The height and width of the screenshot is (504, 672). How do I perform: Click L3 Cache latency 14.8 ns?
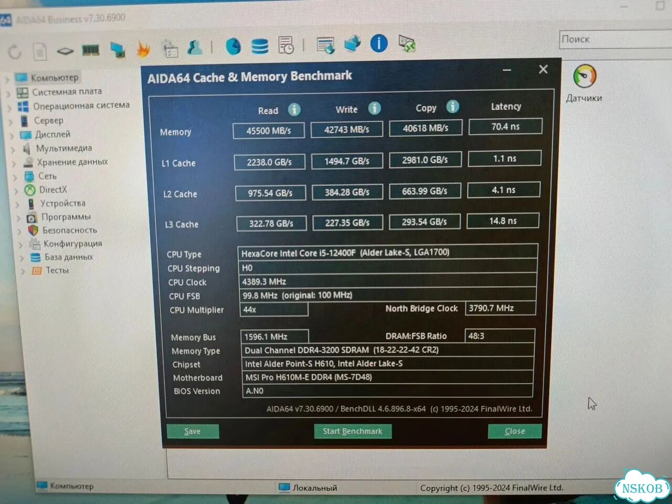click(x=503, y=221)
